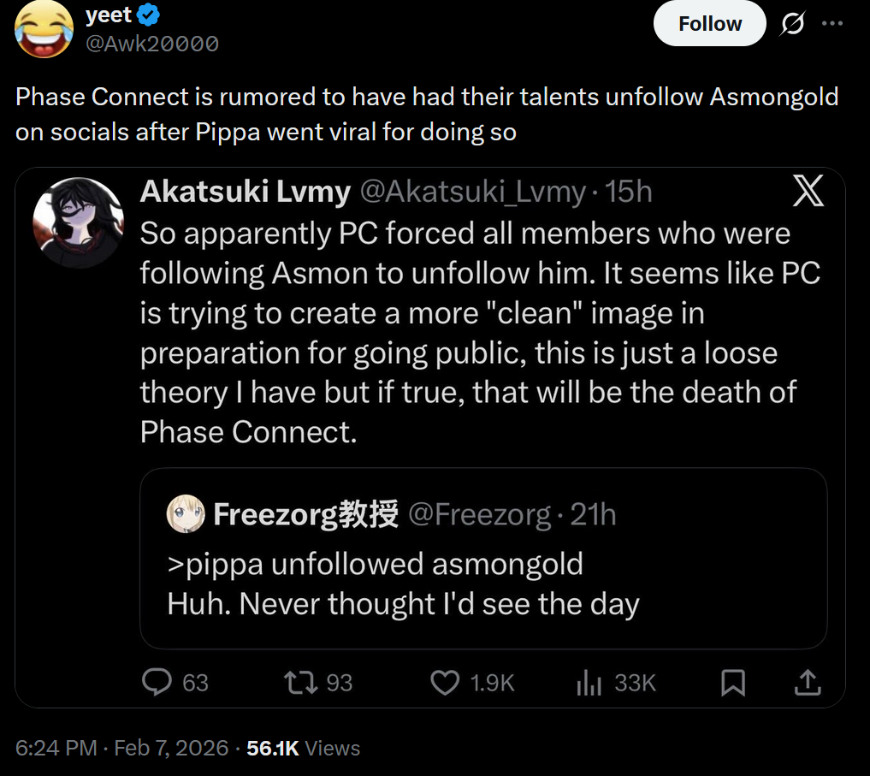
Task: Open the @Freezorg handle in nested quote
Action: pyautogui.click(x=480, y=514)
